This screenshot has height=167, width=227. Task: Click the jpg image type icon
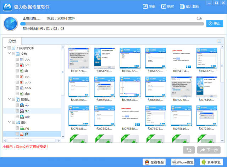coord(22,128)
